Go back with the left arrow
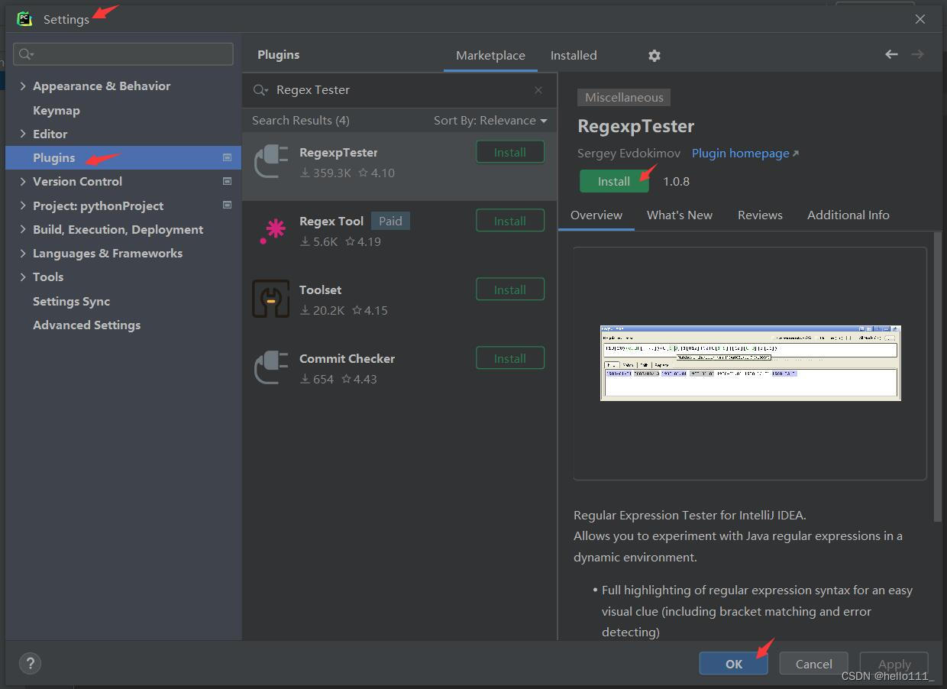Screen dimensions: 947x689 tap(891, 54)
